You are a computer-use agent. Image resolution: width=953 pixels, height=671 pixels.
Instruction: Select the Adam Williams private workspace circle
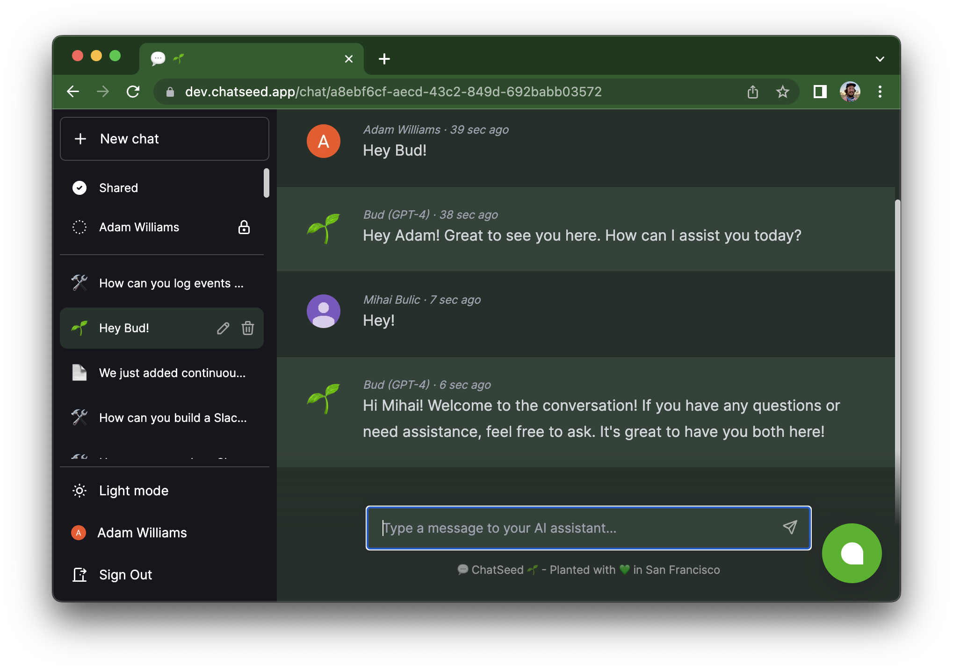[79, 228]
